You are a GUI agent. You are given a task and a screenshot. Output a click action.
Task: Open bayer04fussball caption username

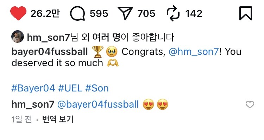point(50,51)
